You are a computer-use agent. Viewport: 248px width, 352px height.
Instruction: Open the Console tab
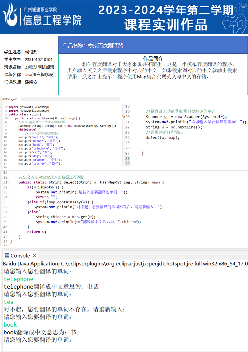[x=20, y=256]
